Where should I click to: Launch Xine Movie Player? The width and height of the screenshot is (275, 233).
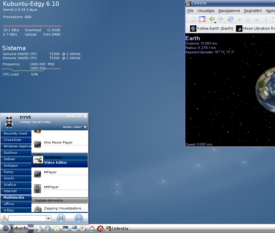point(60,144)
